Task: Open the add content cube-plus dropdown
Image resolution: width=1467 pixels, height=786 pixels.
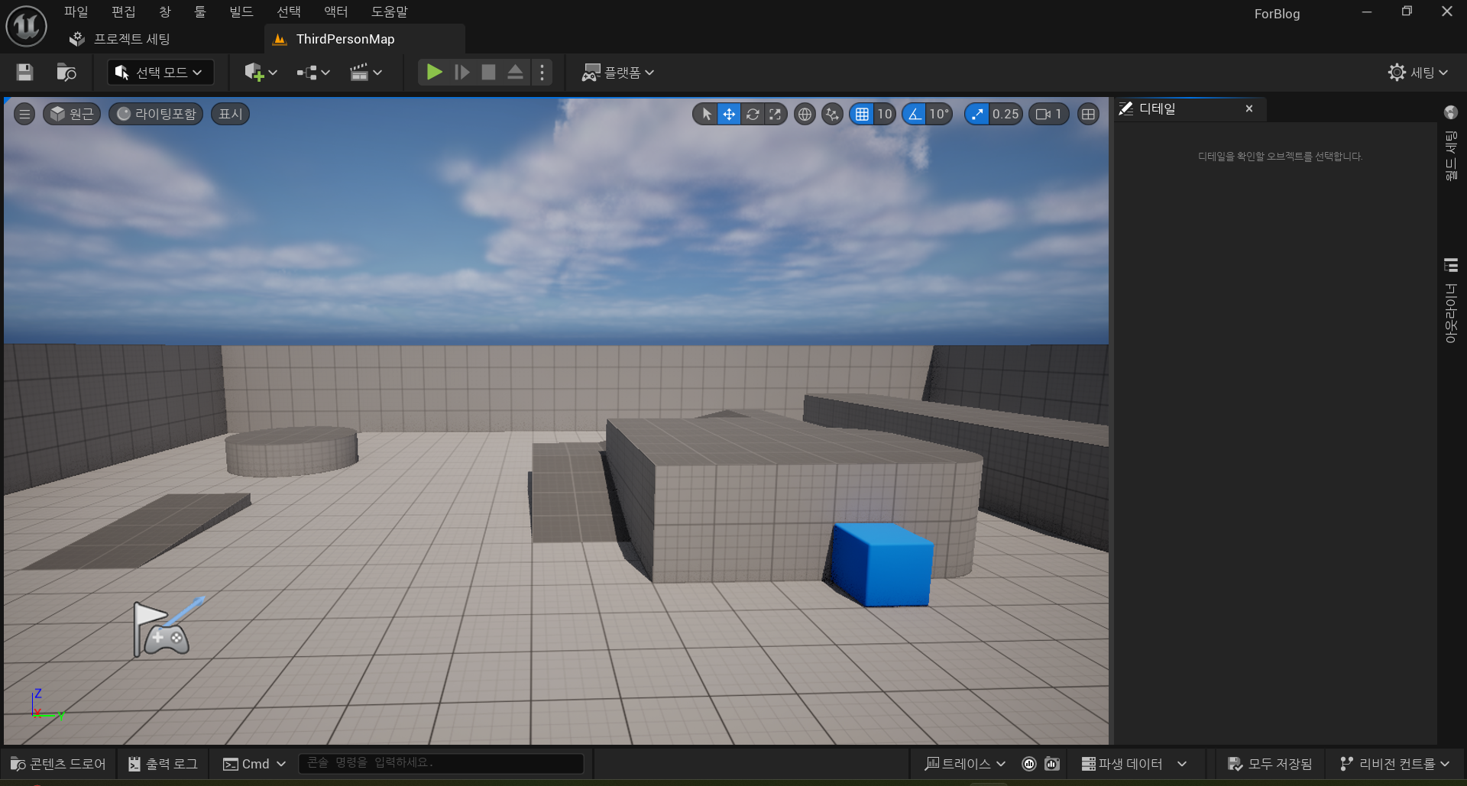Action: coord(260,73)
